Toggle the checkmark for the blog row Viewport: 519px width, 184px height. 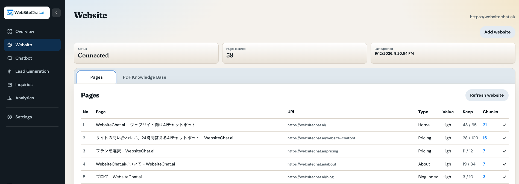505,177
